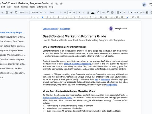Viewport: 152px width, 114px height.
Task: Jump to outline 'Decide Which Awareness'
Action: 13,55
